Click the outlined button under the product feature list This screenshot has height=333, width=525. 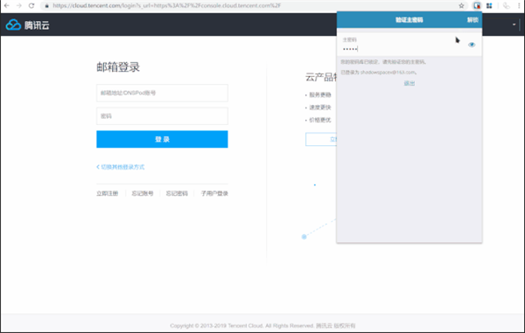coord(321,139)
